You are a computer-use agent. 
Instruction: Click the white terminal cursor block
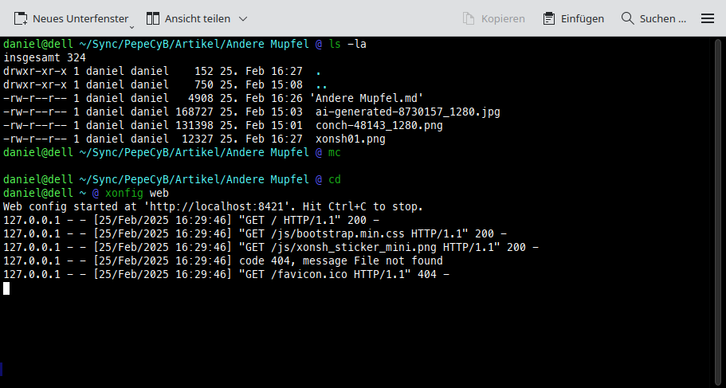point(6,288)
